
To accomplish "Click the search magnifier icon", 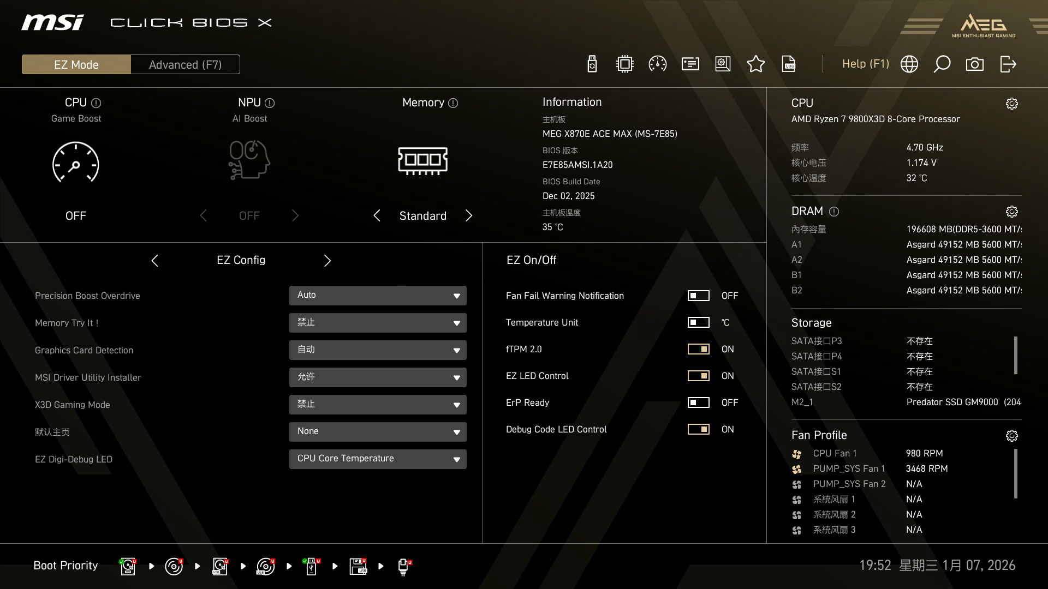I will [942, 64].
